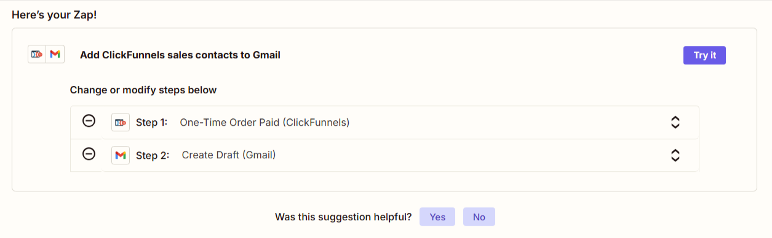Answer No to suggestion helpful
This screenshot has height=238, width=772.
pyautogui.click(x=479, y=217)
